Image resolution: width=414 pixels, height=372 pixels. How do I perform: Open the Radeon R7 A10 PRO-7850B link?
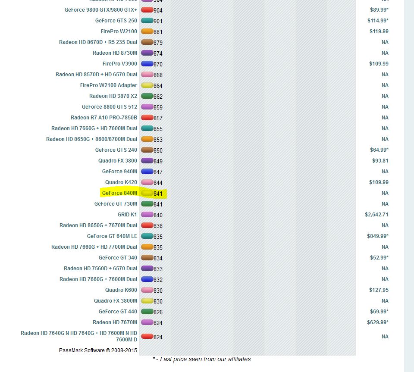click(104, 118)
